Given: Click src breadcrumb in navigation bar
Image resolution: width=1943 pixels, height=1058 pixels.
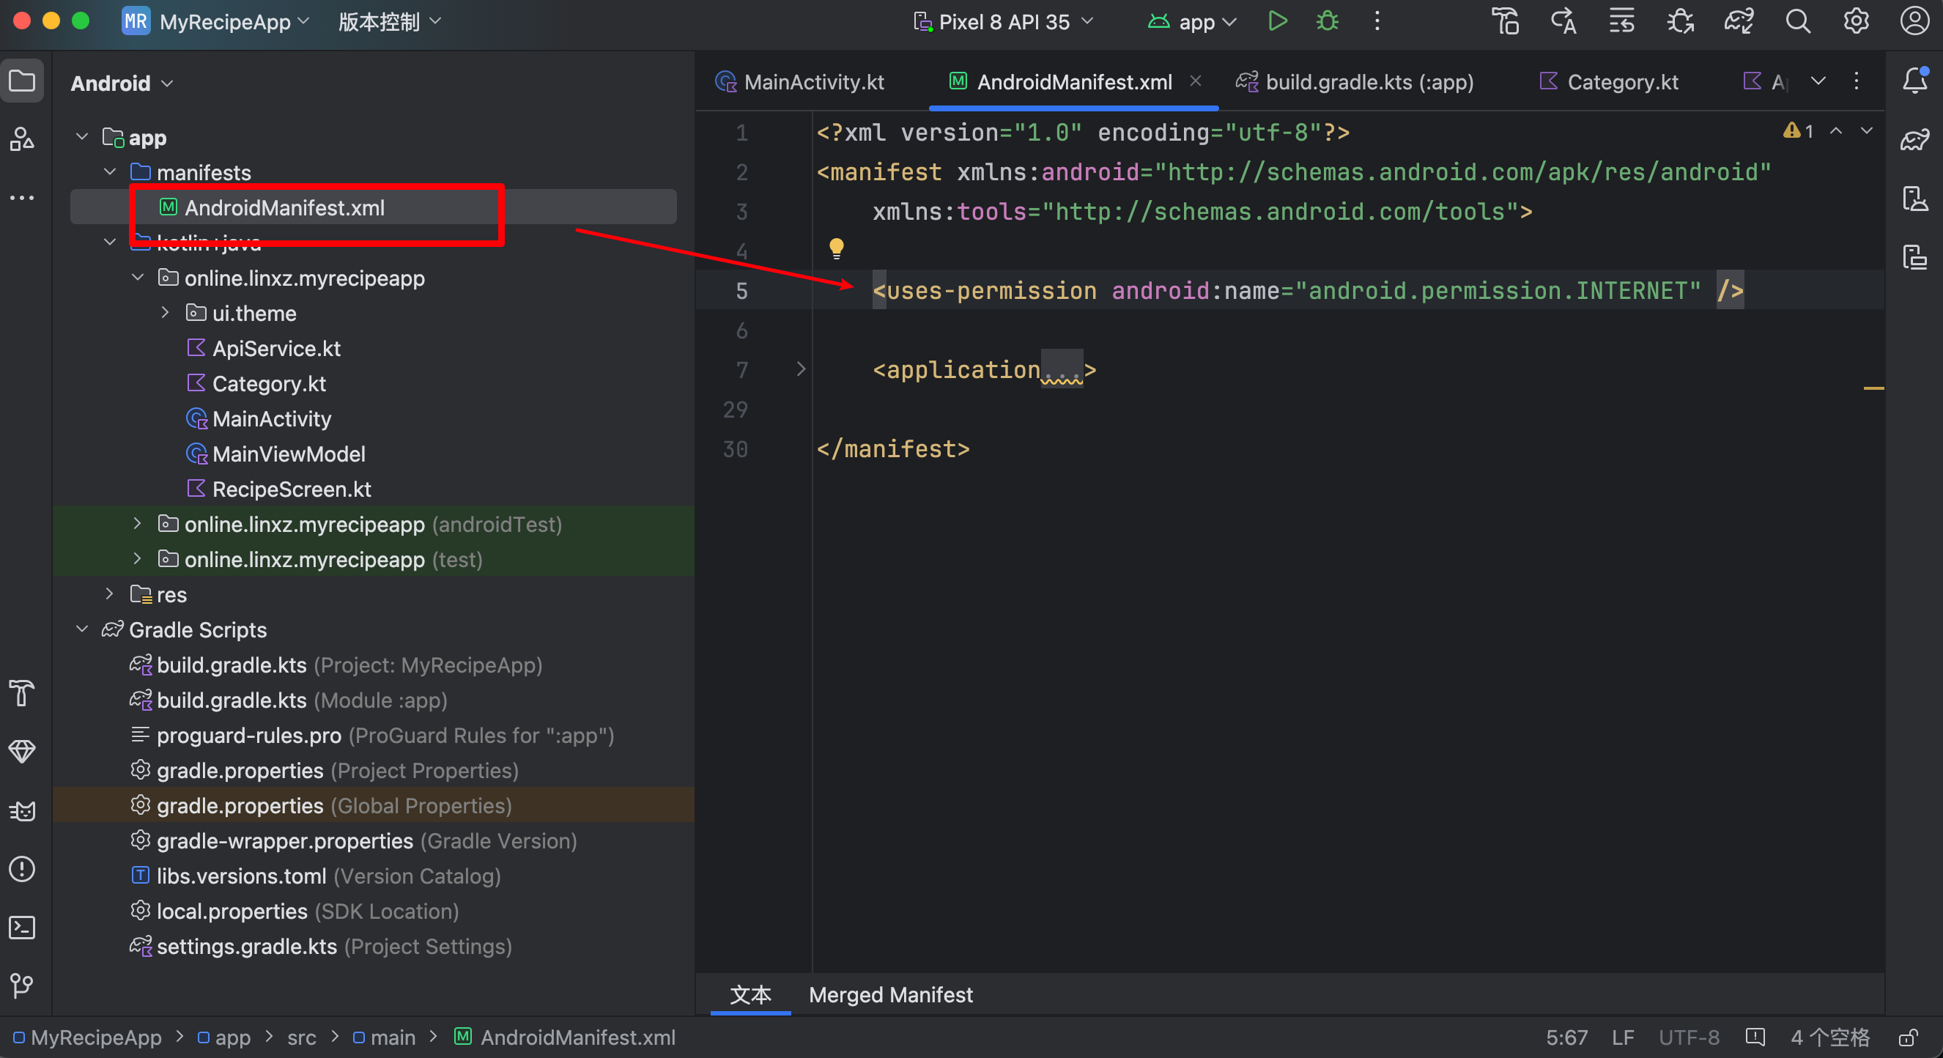Looking at the screenshot, I should coord(302,1037).
